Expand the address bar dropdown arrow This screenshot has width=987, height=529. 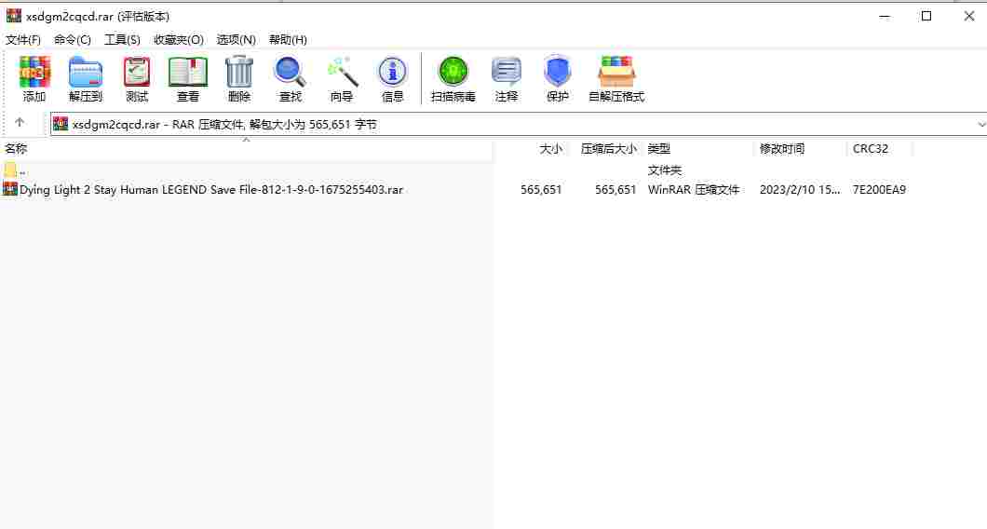(980, 124)
